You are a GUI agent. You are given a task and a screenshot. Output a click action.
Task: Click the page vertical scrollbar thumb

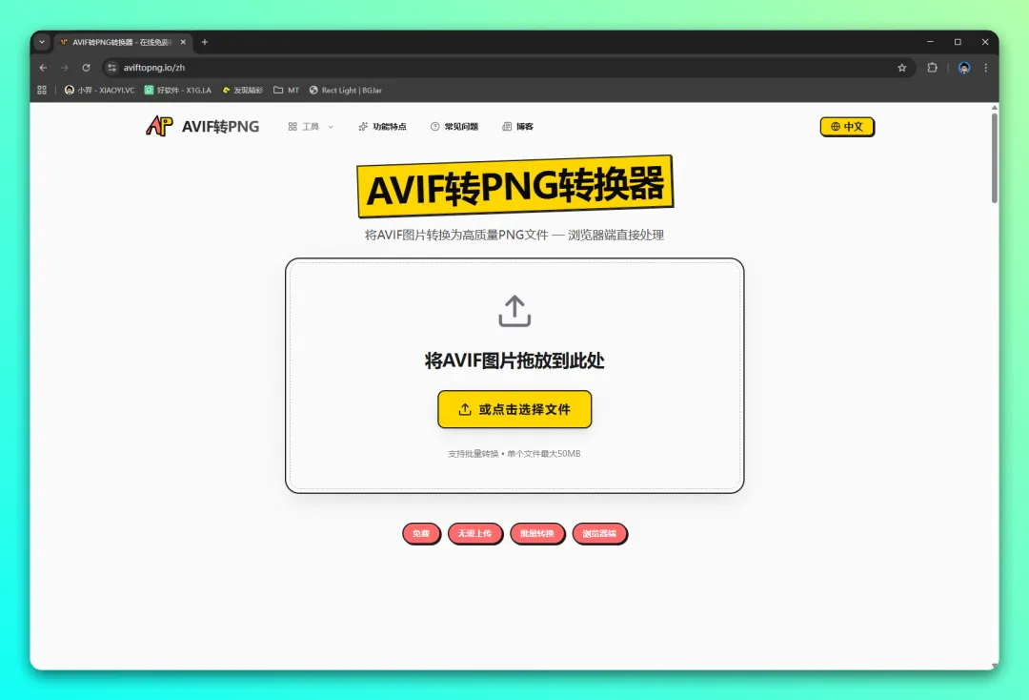(994, 157)
